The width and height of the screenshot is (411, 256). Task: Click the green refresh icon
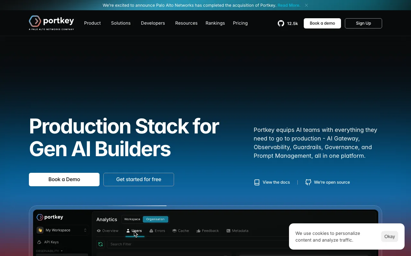tap(101, 244)
